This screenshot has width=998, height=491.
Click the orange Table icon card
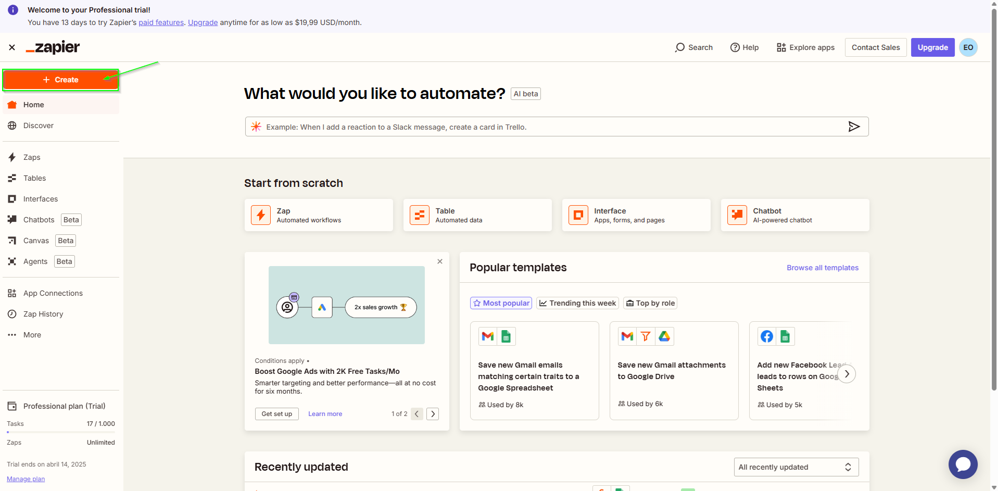420,215
